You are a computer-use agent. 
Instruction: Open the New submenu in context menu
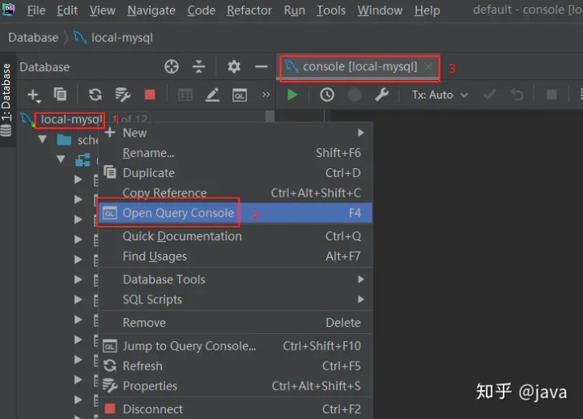pyautogui.click(x=235, y=133)
